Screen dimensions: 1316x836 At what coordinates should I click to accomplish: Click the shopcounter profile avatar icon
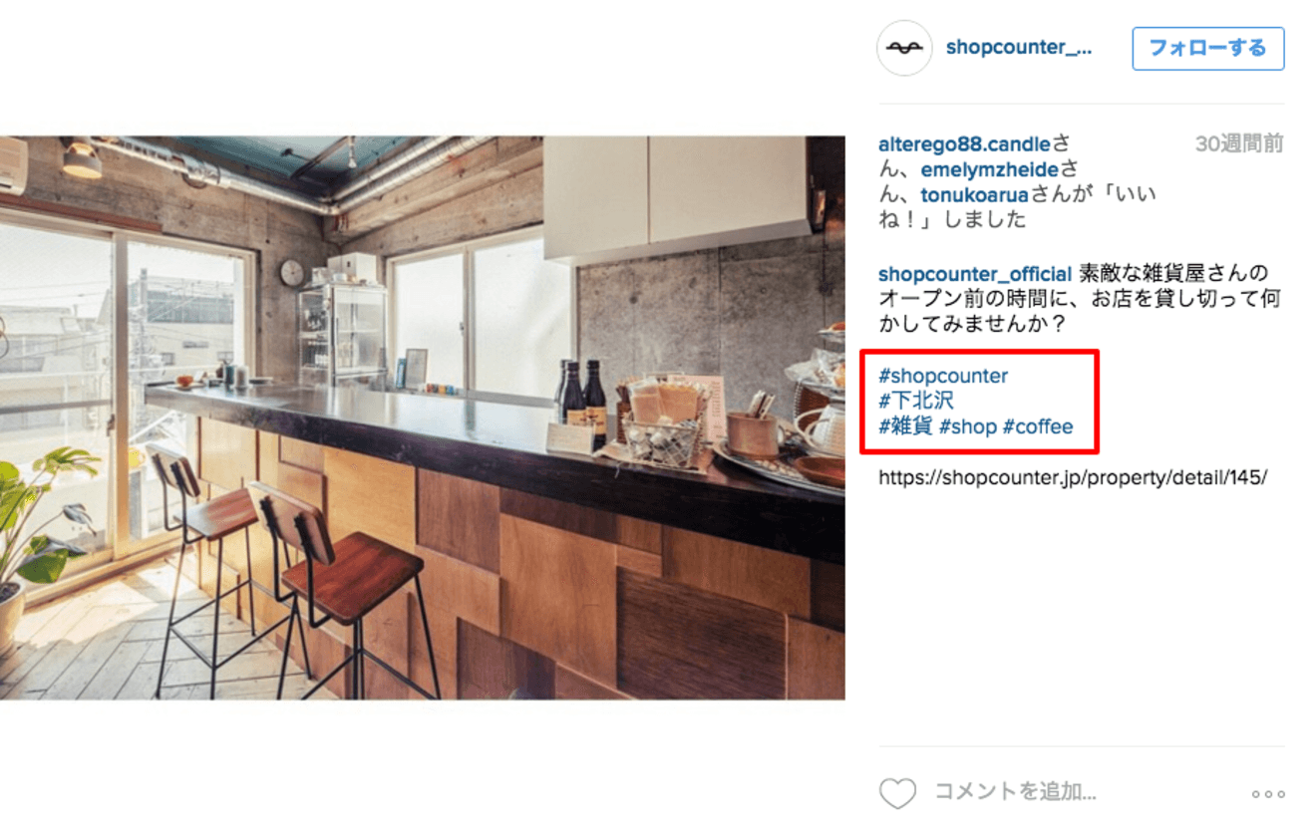point(904,48)
